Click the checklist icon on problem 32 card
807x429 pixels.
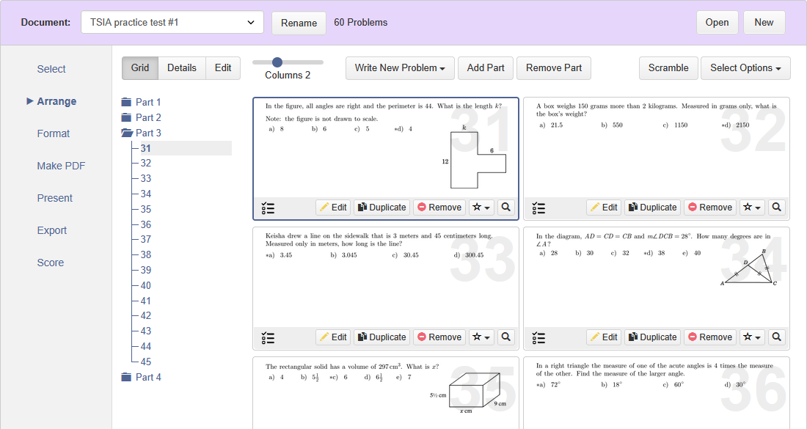point(538,208)
